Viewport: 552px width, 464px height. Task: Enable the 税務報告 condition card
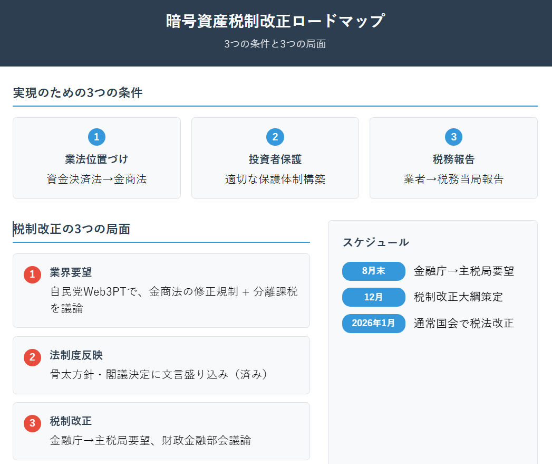click(x=454, y=158)
